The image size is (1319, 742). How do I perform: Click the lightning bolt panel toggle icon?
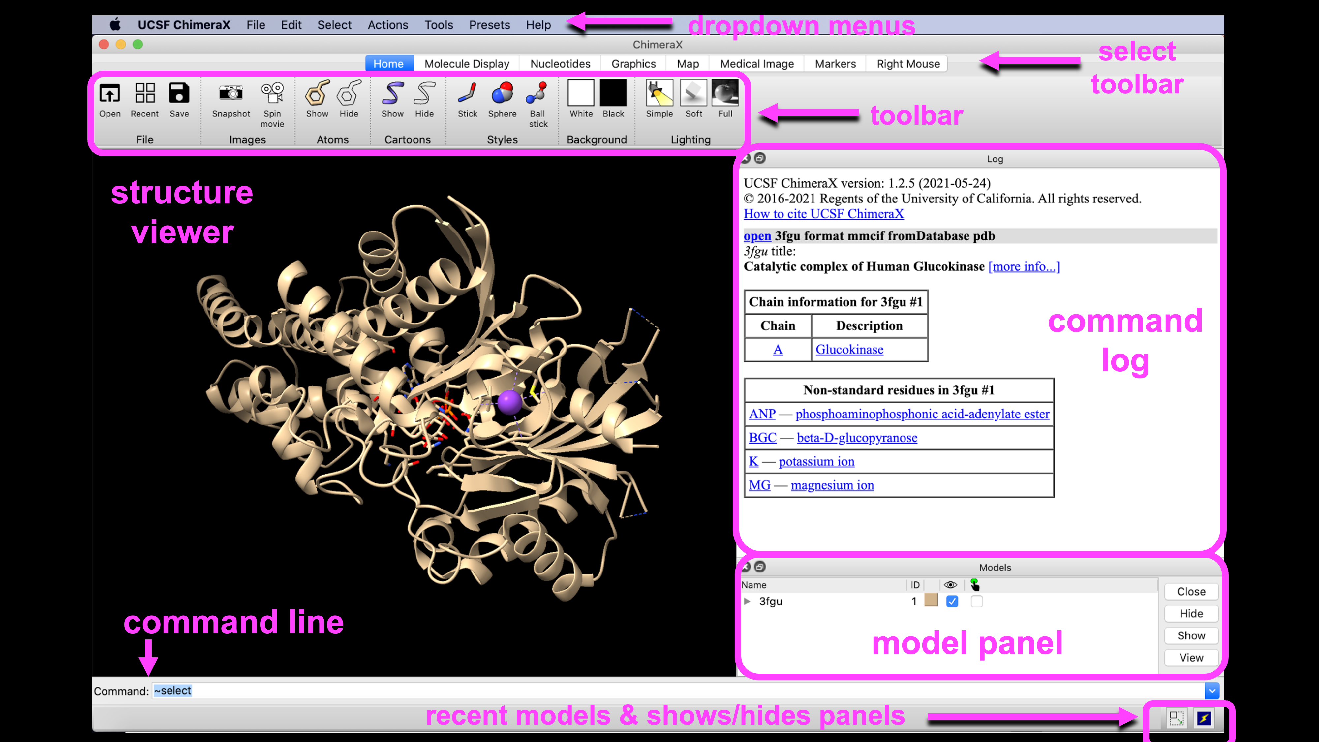pos(1204,718)
